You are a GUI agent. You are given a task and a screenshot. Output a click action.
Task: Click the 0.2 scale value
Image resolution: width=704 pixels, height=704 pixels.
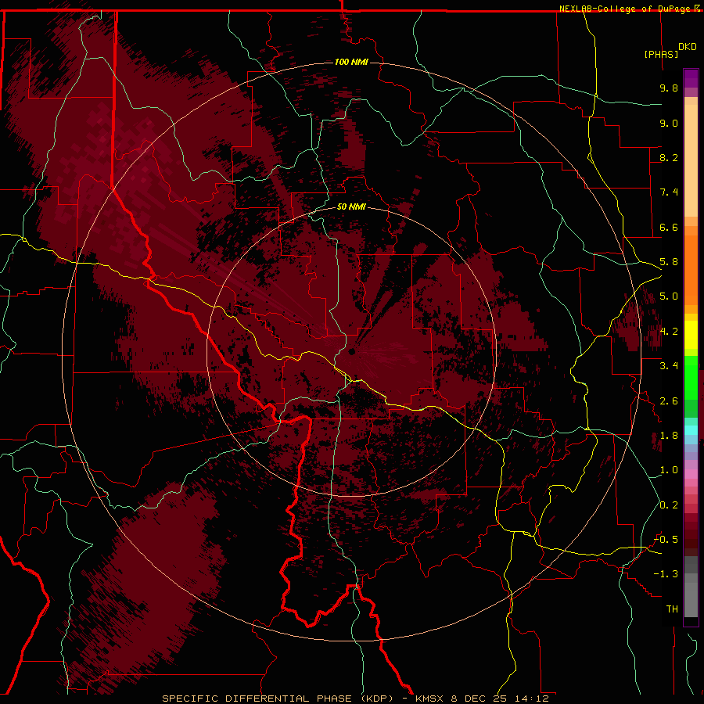point(669,505)
